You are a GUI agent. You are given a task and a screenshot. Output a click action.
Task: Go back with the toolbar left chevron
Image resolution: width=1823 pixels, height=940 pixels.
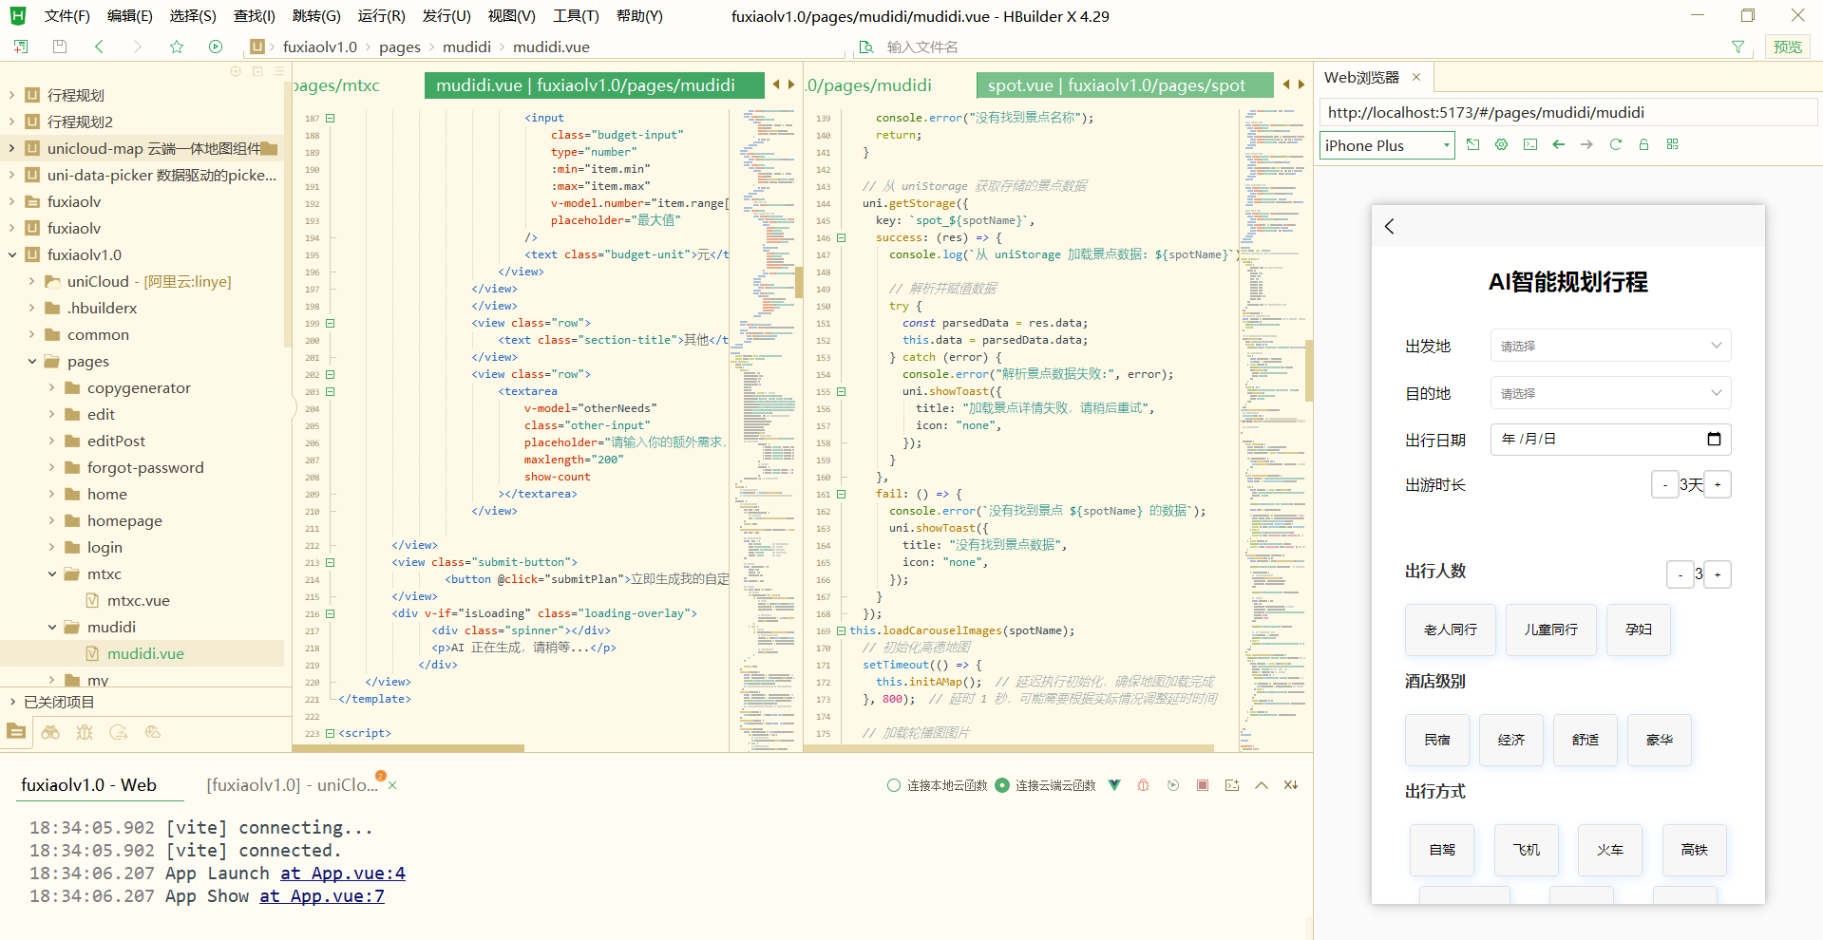(99, 47)
